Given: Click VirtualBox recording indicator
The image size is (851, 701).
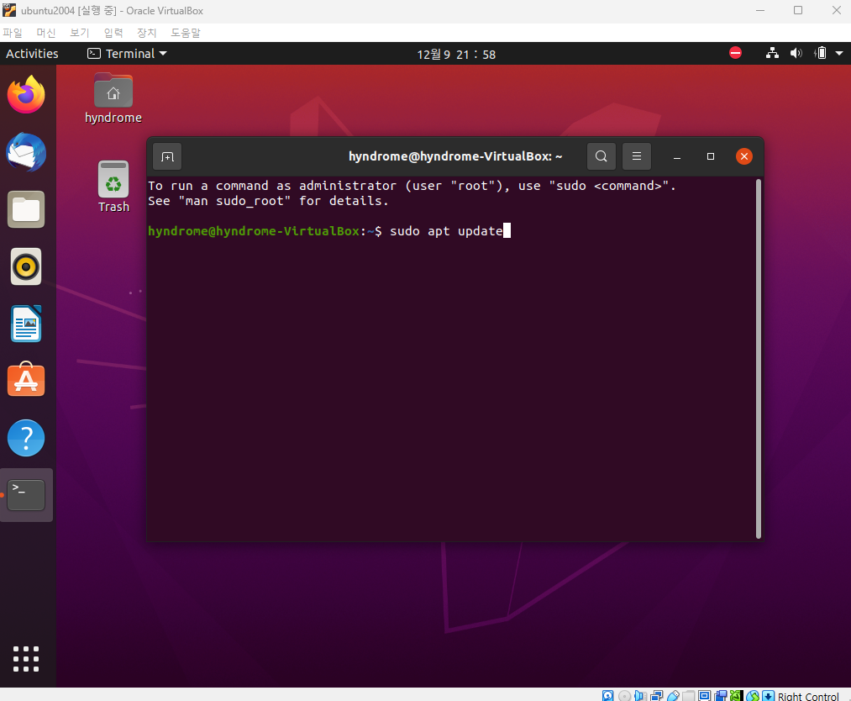Looking at the screenshot, I should pos(721,696).
